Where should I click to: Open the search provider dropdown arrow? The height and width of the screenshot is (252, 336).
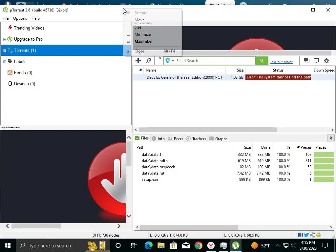click(173, 61)
